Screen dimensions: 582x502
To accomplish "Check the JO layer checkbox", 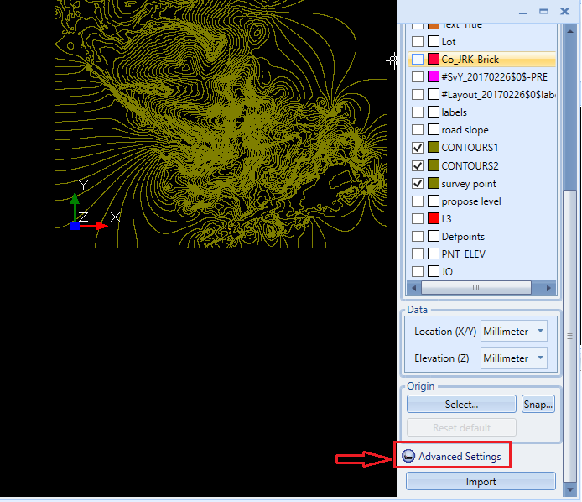I will (x=418, y=271).
